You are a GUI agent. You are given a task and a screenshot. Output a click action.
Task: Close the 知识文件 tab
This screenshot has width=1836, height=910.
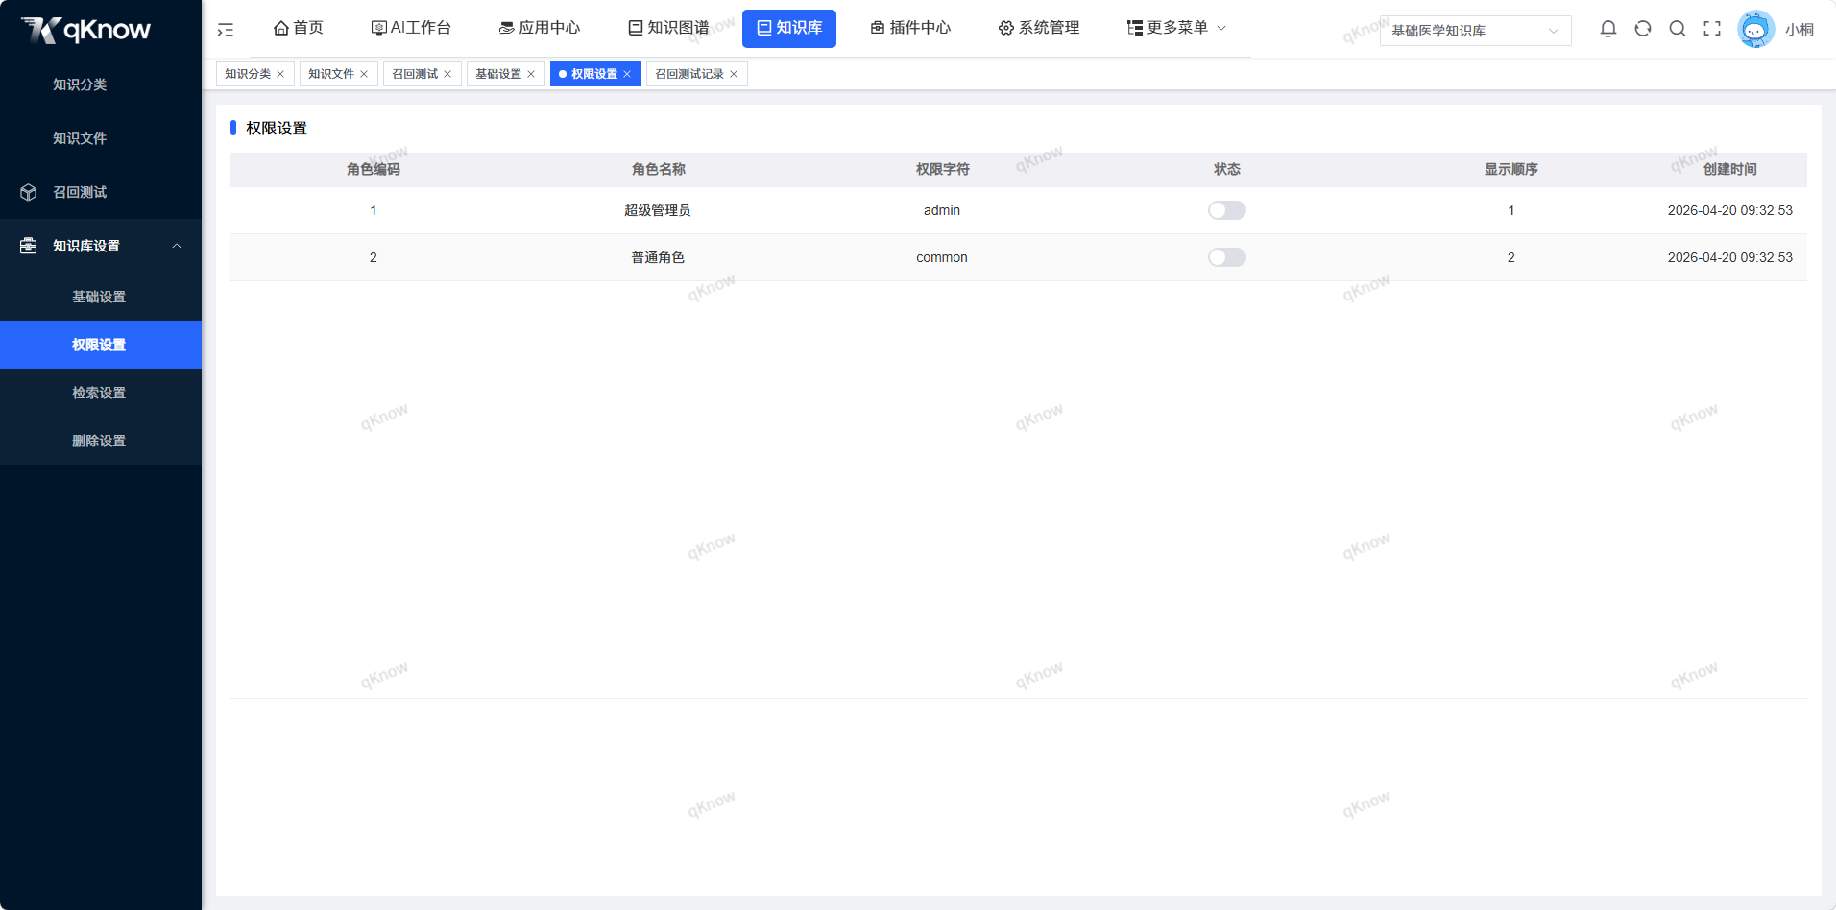(x=364, y=74)
